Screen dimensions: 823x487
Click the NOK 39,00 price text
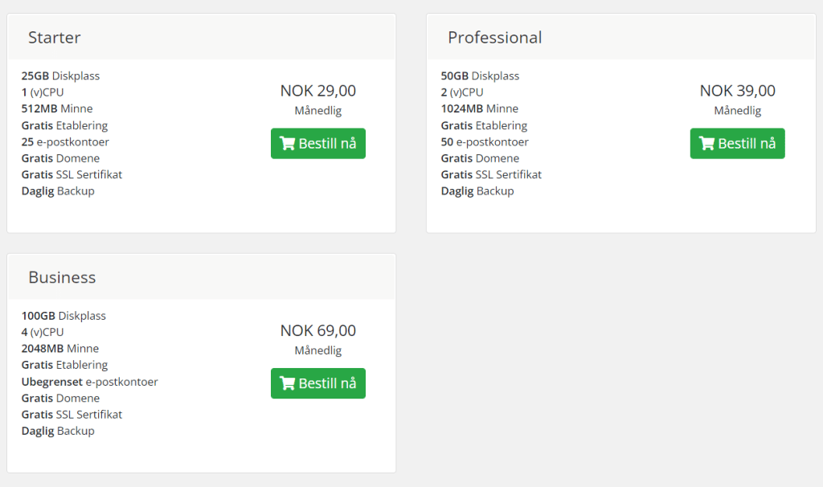(x=737, y=91)
